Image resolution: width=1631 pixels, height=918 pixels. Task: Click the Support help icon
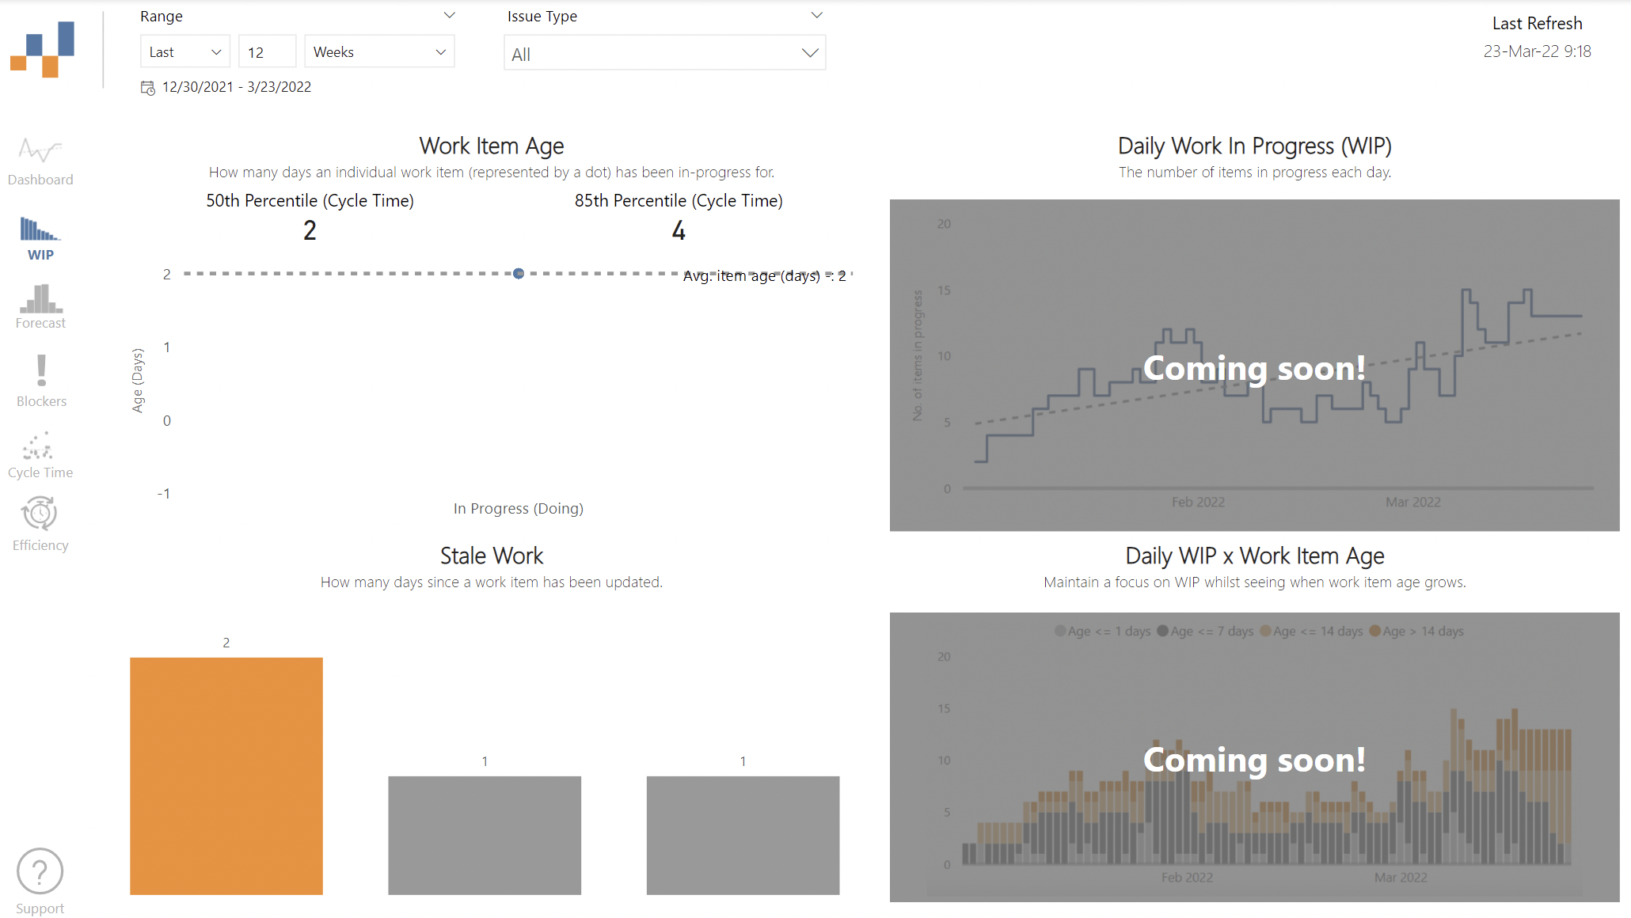(40, 872)
